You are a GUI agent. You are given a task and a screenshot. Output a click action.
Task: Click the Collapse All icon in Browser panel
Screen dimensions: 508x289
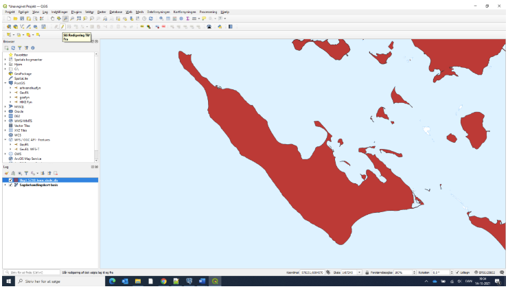click(x=26, y=48)
